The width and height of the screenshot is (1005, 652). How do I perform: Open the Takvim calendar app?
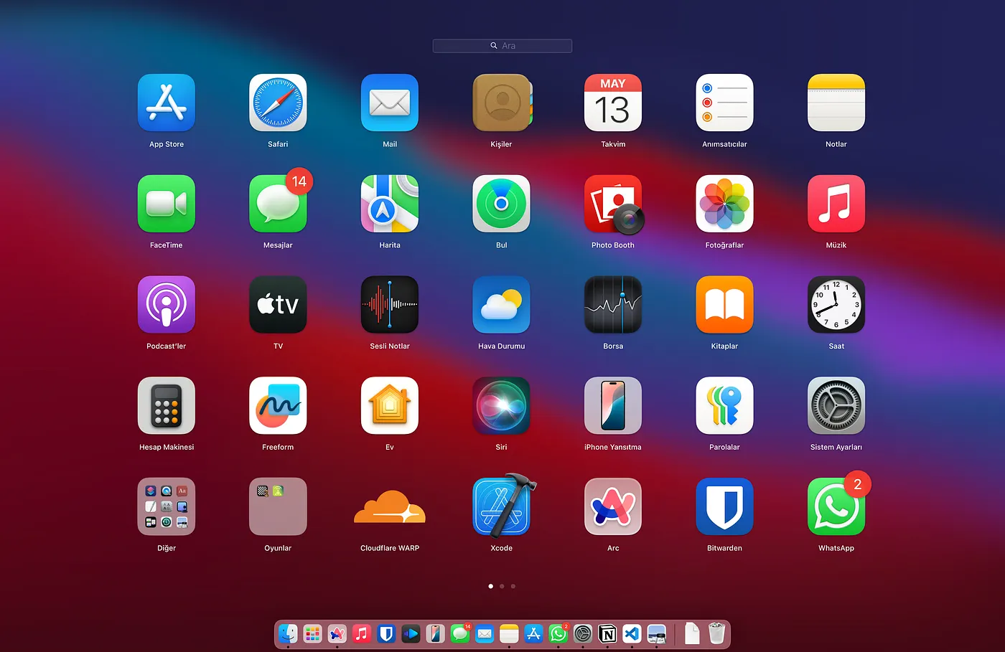click(x=613, y=103)
